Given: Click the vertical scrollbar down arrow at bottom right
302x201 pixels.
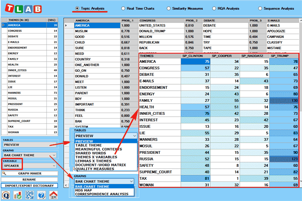Looking at the screenshot, I should [300, 181].
